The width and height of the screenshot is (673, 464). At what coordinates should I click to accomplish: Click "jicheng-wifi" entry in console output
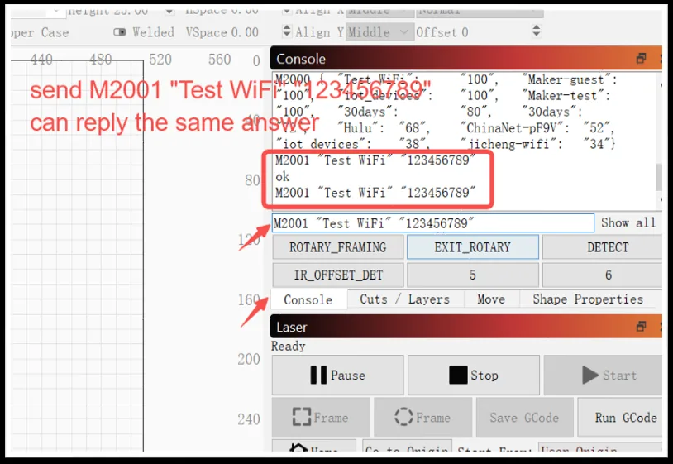click(511, 144)
